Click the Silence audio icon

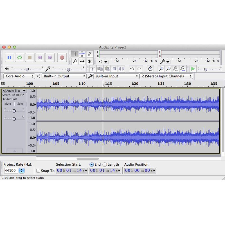coord(121,69)
